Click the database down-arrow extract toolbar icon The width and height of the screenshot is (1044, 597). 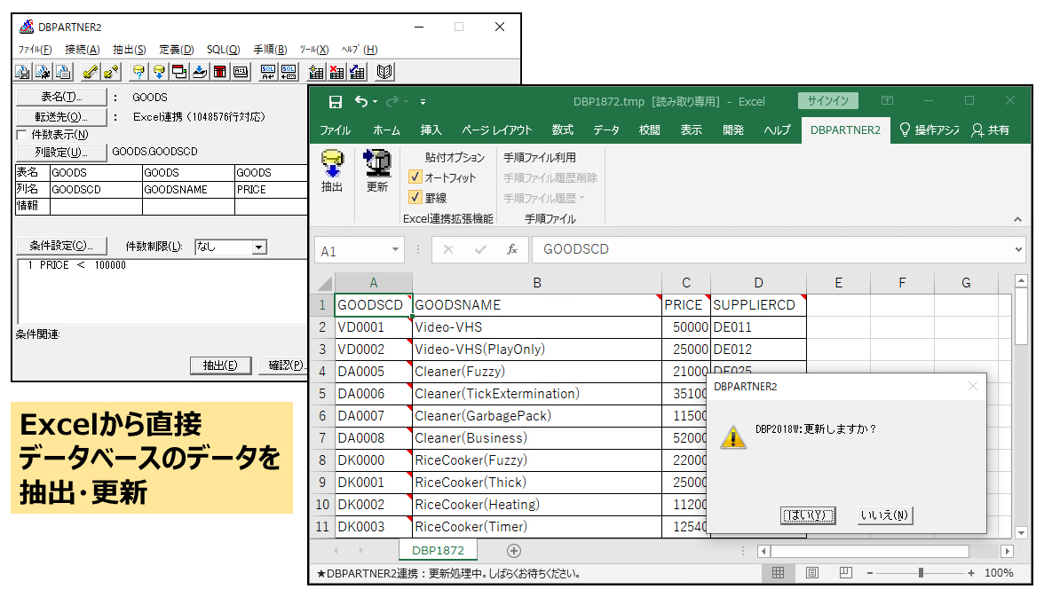click(159, 72)
